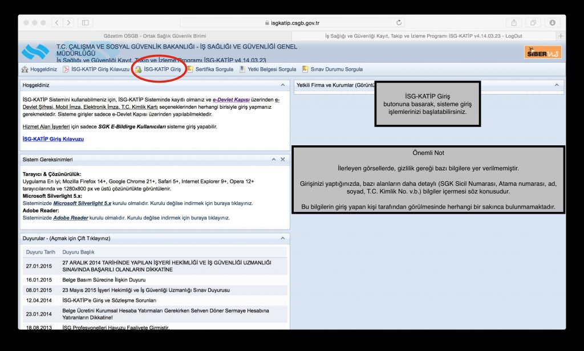The image size is (584, 351).
Task: Go forward with Safari's forward arrow
Action: [x=68, y=23]
